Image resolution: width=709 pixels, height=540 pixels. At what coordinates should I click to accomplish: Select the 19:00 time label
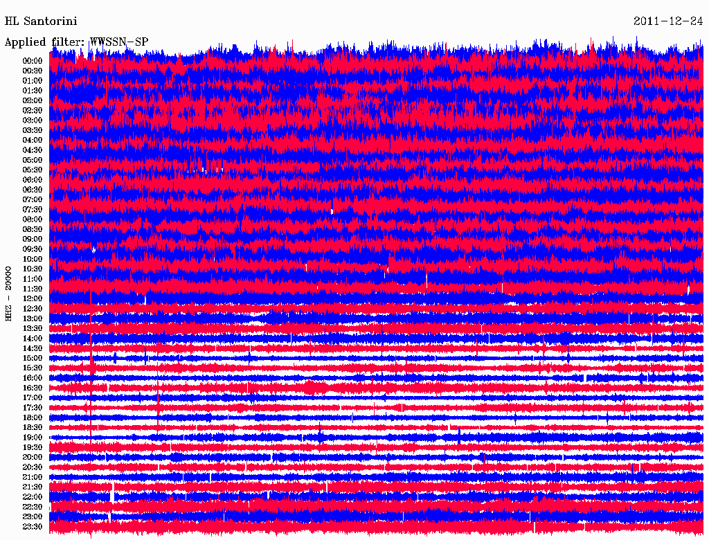pos(33,438)
